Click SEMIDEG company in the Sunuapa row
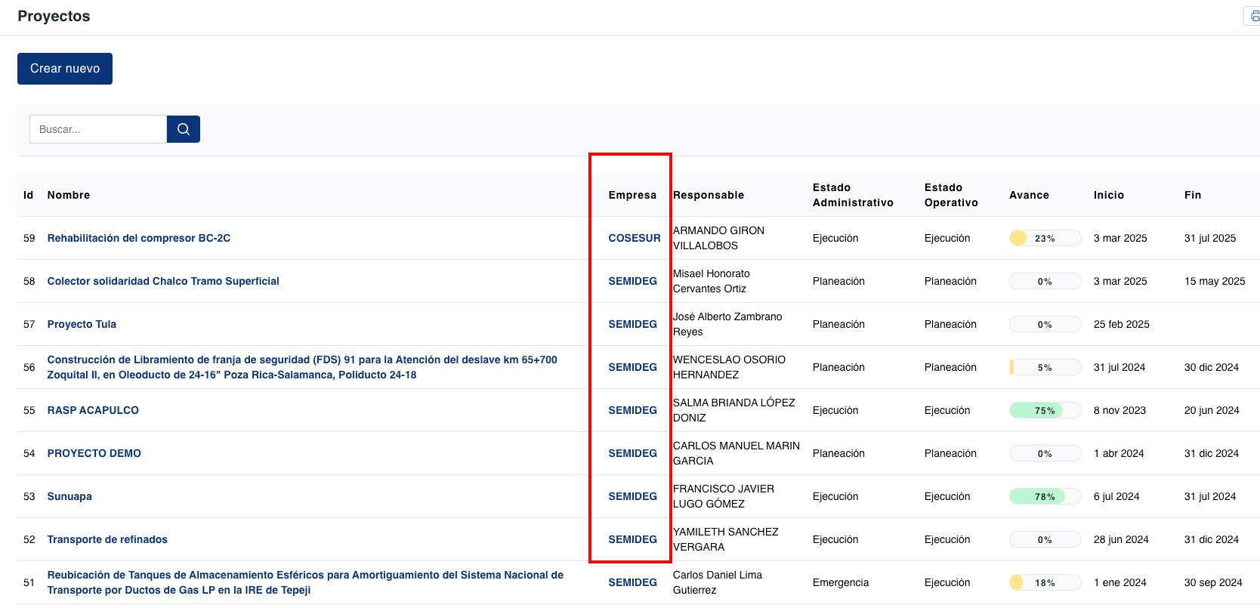Image resolution: width=1260 pixels, height=608 pixels. point(632,496)
